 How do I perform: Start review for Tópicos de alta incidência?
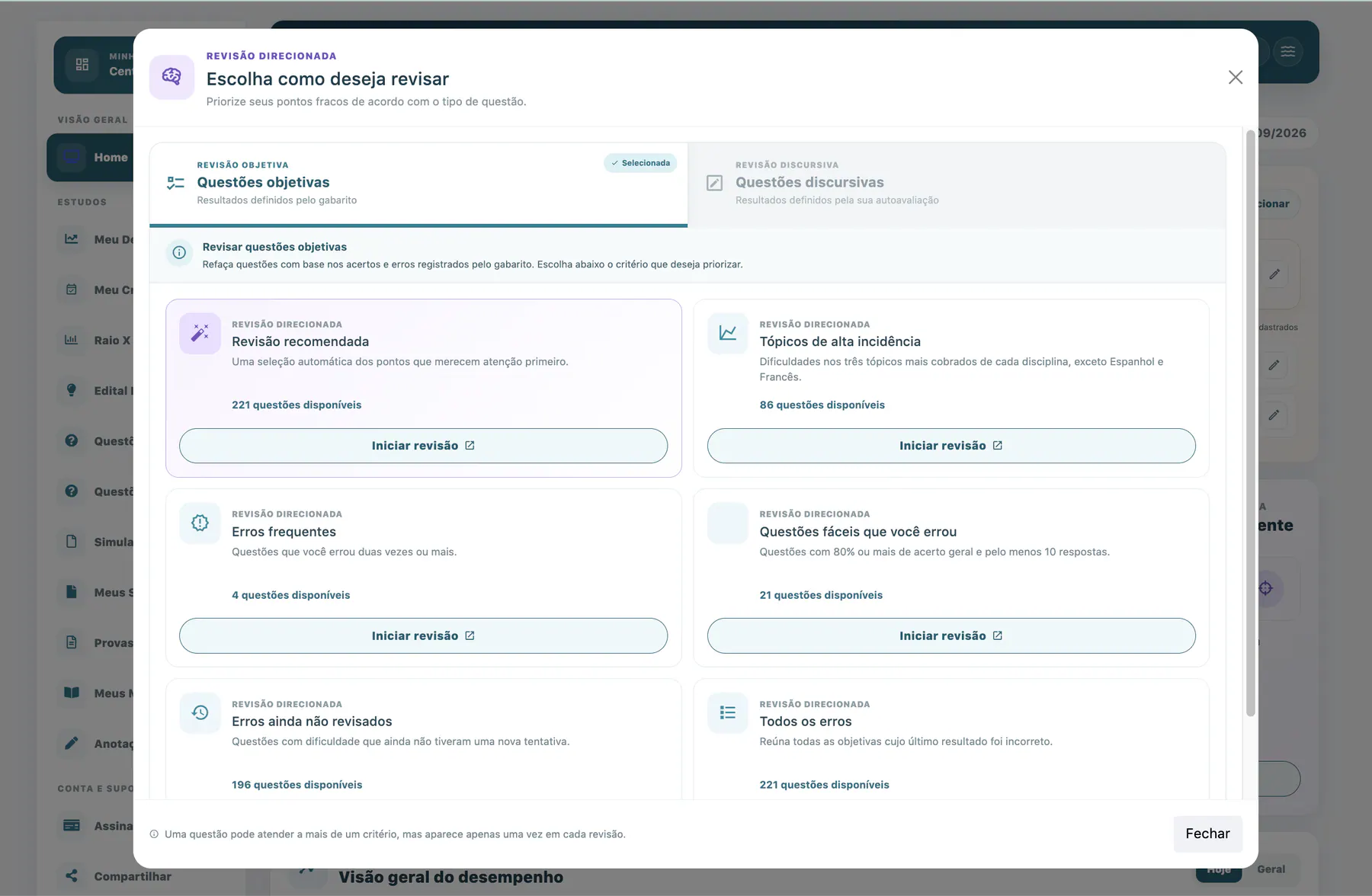(951, 446)
